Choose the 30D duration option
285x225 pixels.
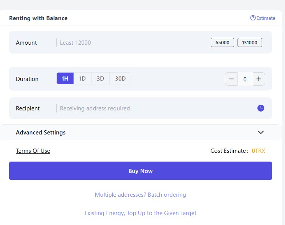(x=120, y=79)
